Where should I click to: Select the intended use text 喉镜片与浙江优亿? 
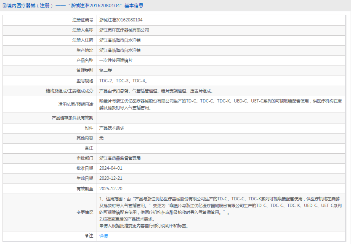point(221,104)
